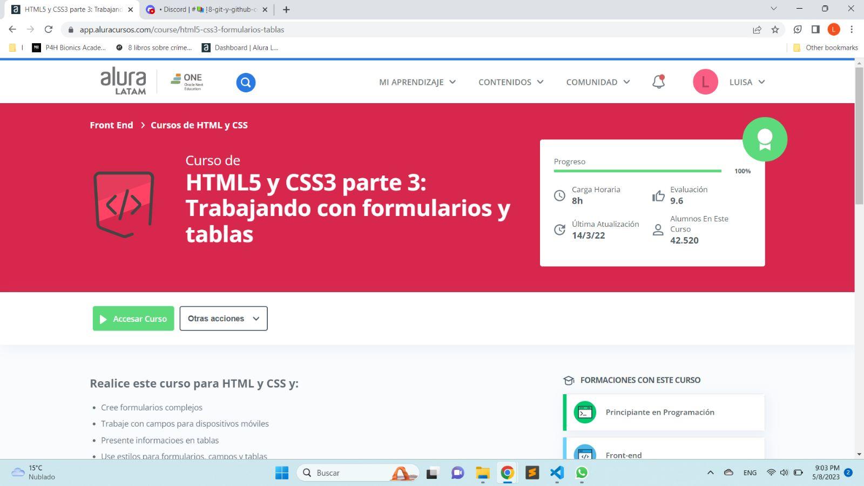Reload the page in Chrome

point(49,29)
